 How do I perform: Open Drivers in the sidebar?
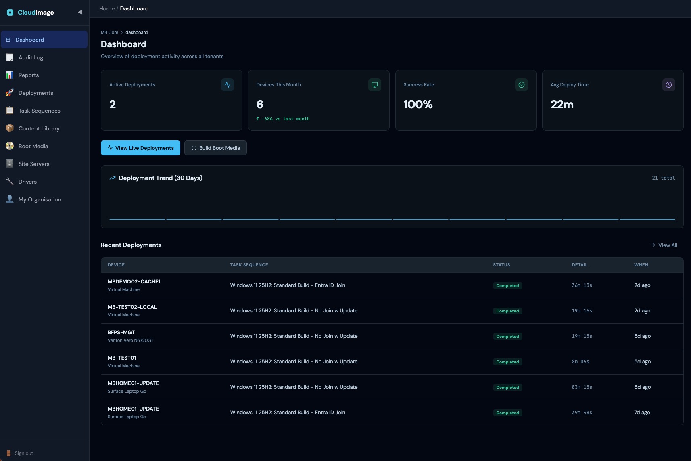(44, 182)
